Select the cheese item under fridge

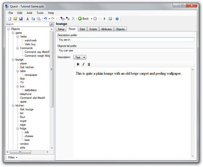tap(29, 136)
